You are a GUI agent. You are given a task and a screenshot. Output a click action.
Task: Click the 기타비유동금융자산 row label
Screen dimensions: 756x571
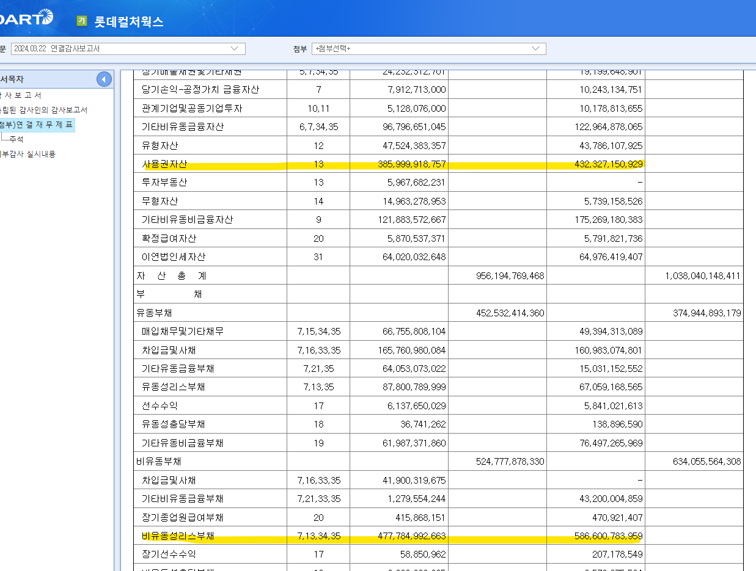pos(183,127)
